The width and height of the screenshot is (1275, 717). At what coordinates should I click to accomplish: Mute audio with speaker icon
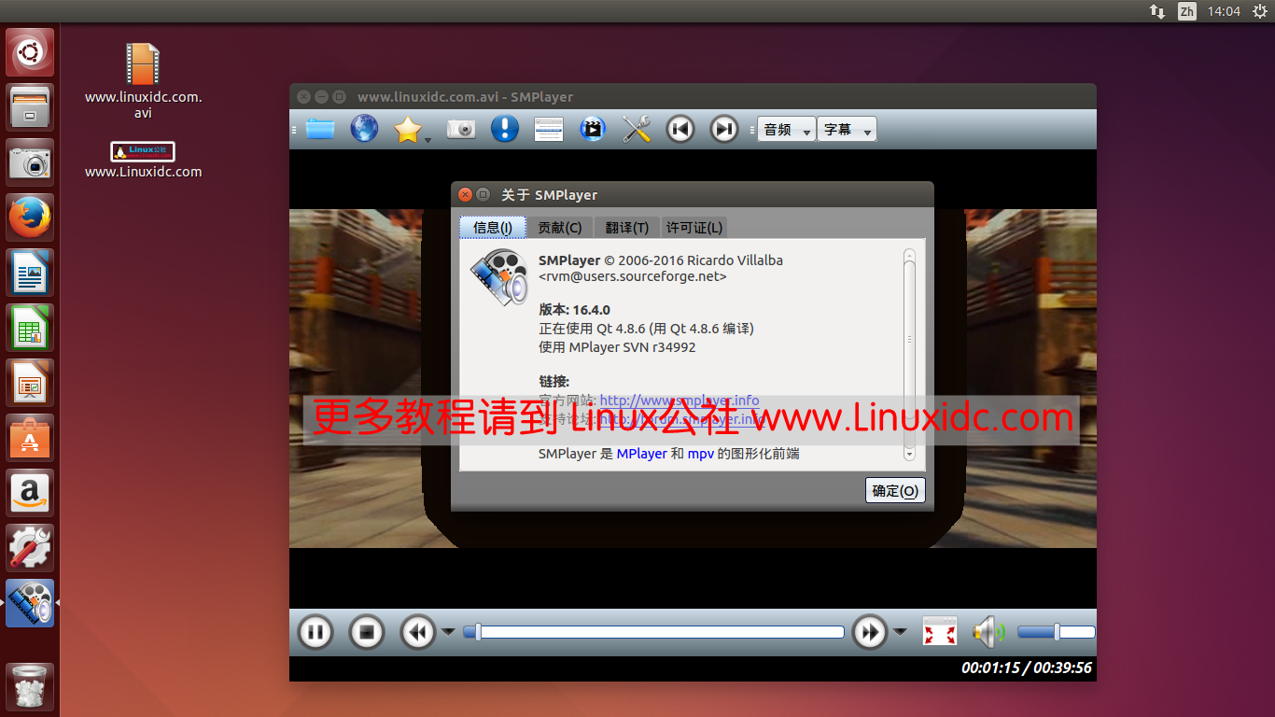[988, 632]
